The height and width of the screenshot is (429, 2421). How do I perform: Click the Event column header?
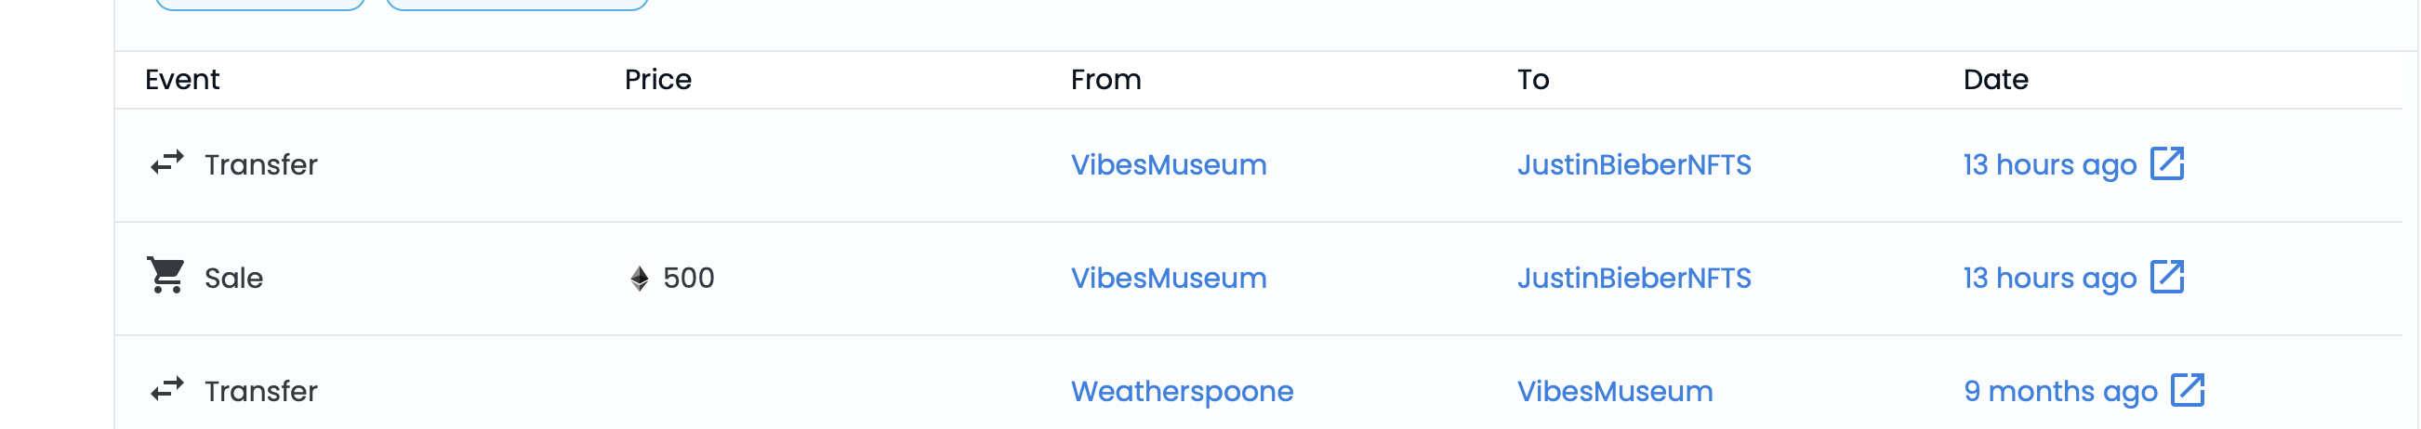pyautogui.click(x=181, y=80)
